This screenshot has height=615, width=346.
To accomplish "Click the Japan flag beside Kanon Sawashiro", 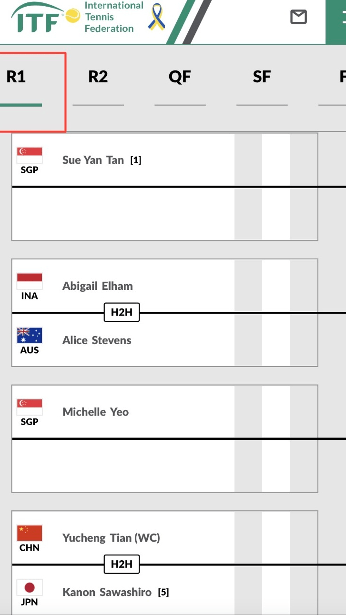I will (x=30, y=587).
